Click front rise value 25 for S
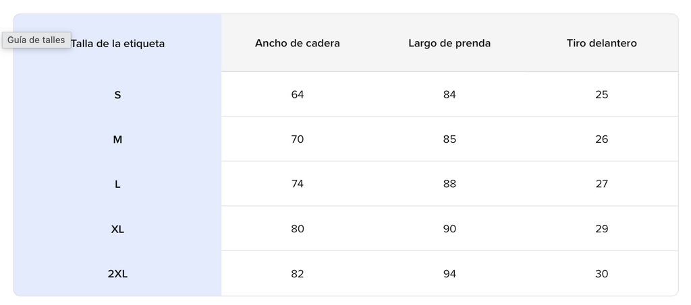Viewport: 691px width, 305px height. (601, 94)
